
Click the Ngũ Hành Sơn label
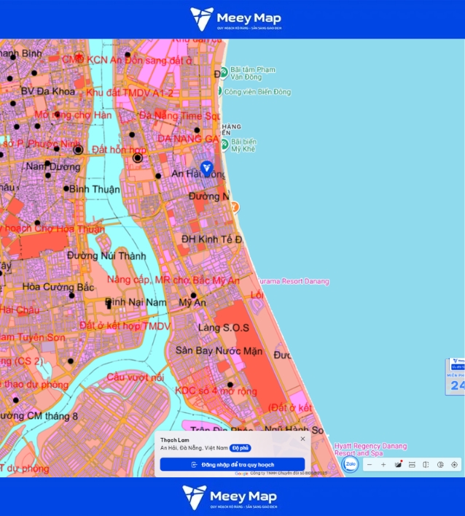[294, 430]
